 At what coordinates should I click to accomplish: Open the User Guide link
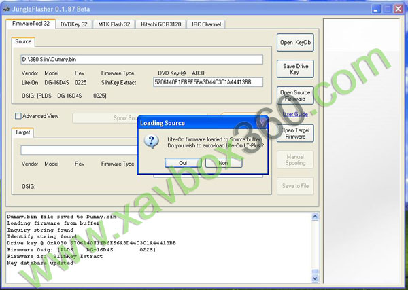295,114
